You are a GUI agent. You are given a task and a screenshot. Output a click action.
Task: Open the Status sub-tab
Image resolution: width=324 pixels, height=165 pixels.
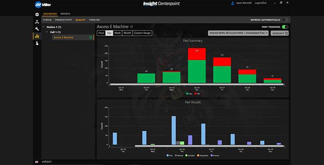click(47, 20)
